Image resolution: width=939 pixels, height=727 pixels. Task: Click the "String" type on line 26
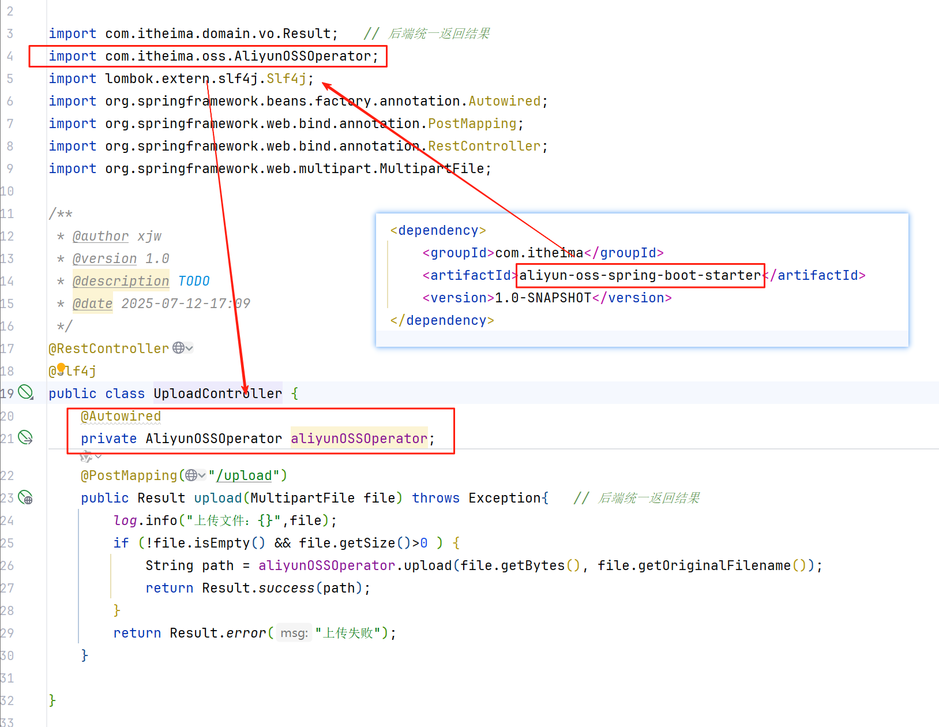point(169,565)
